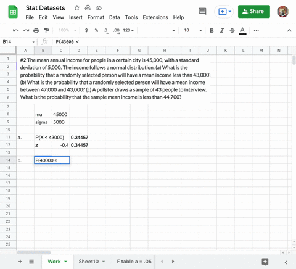Click the print icon
The image size is (296, 269).
coord(36,30)
